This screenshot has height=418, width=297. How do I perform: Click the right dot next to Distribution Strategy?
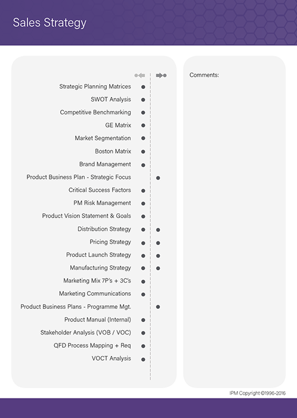tap(158, 230)
